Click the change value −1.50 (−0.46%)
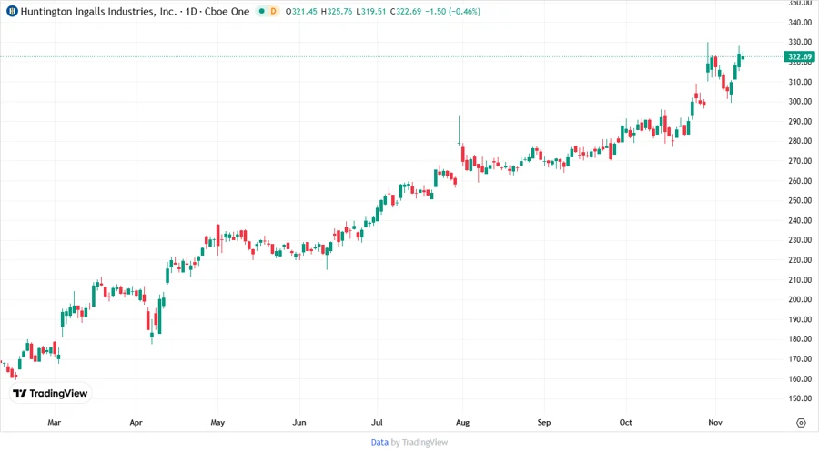The width and height of the screenshot is (819, 453). pos(452,11)
